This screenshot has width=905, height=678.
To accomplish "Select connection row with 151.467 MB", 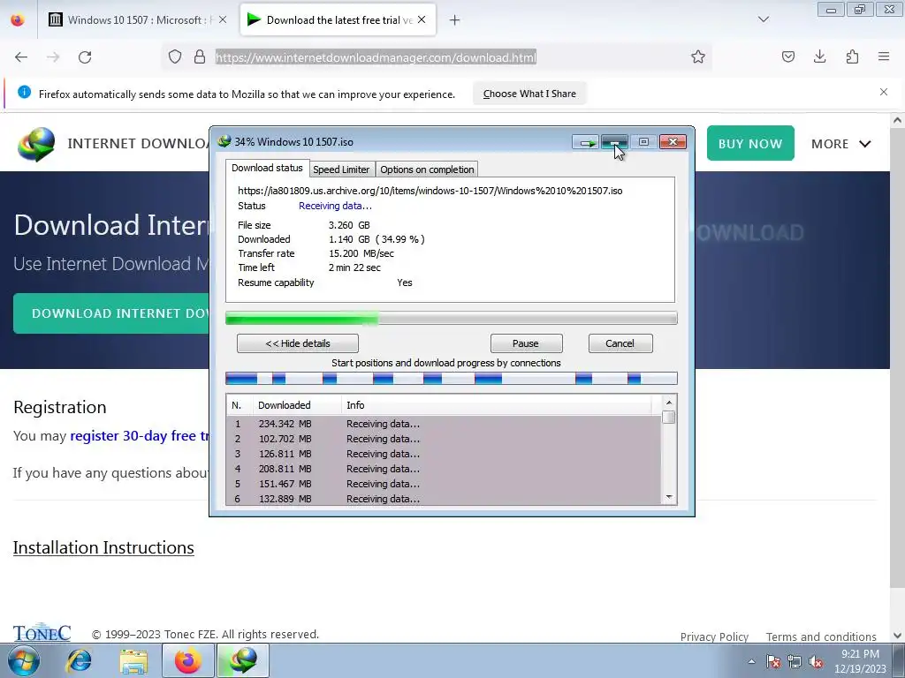I will point(444,484).
